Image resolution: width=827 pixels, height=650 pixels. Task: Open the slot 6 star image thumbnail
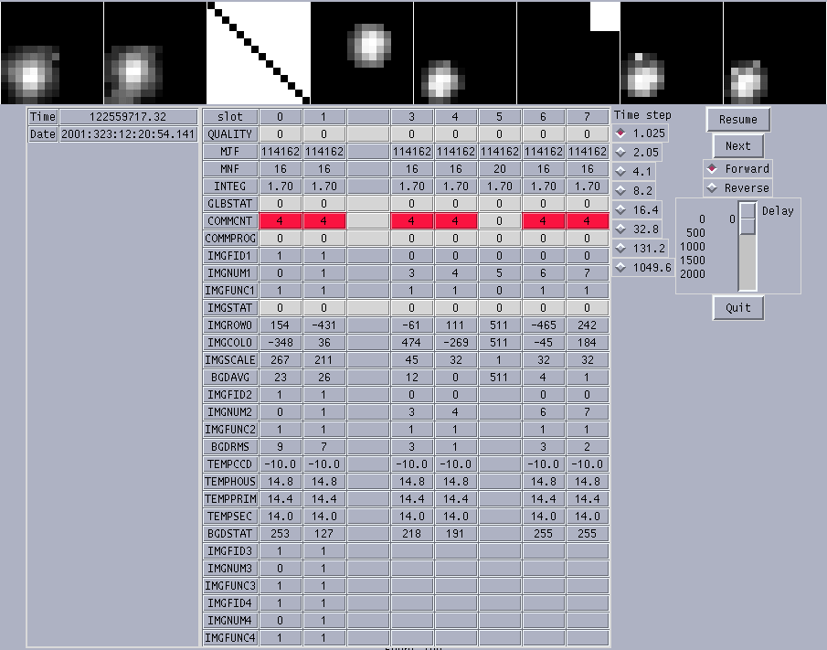[x=672, y=53]
